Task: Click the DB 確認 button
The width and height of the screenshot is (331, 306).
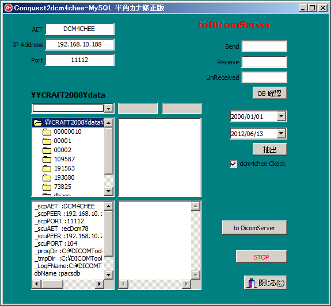Action: click(x=269, y=93)
